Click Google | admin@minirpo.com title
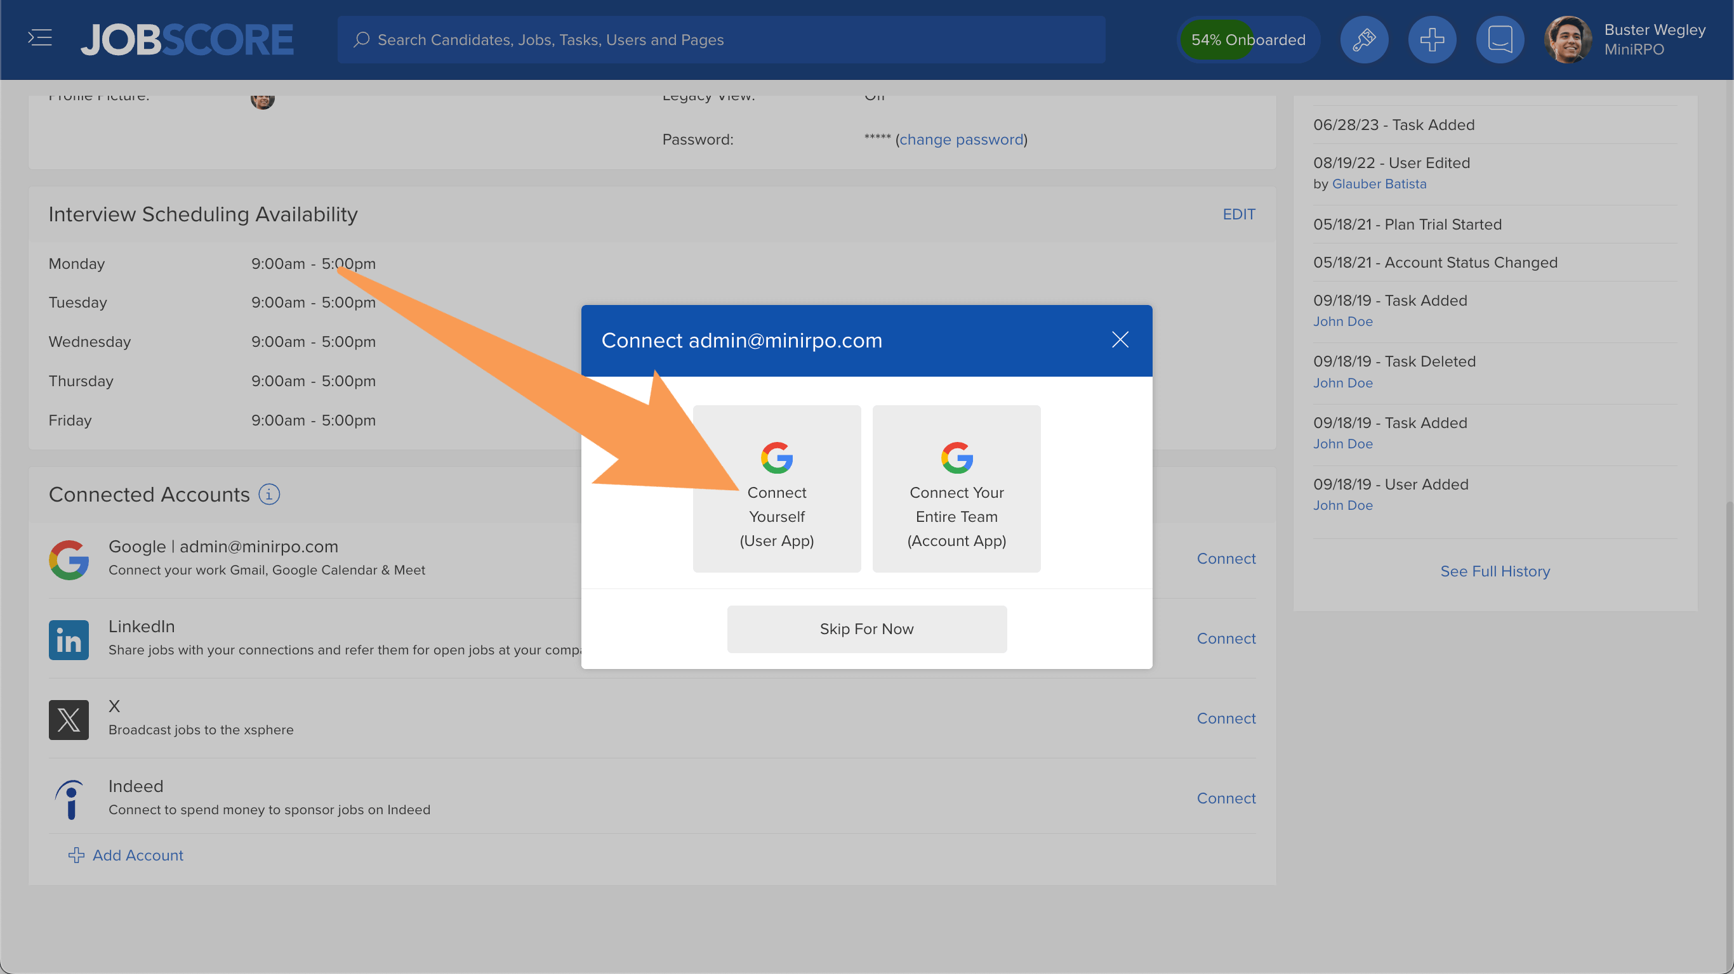The height and width of the screenshot is (974, 1734). coord(223,546)
